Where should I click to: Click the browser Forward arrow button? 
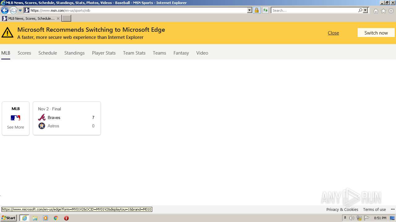13,10
